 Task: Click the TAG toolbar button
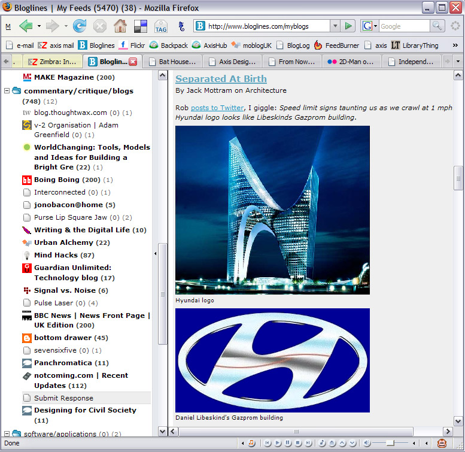161,26
